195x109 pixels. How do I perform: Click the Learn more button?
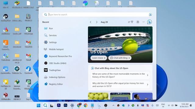(99, 58)
